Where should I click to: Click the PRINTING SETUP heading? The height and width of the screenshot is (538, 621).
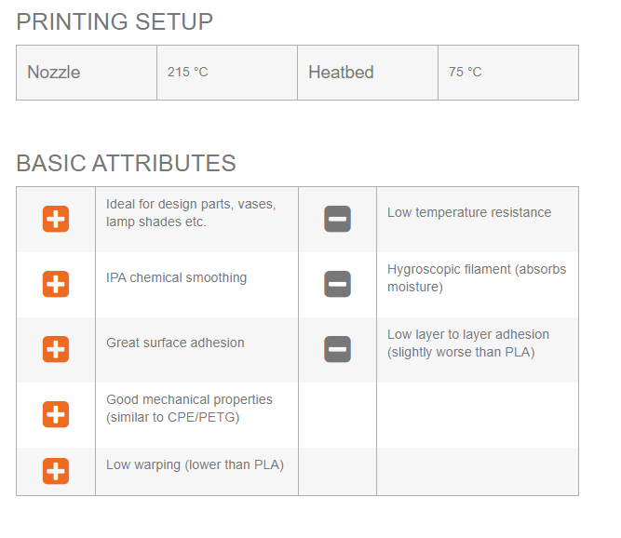tap(115, 21)
